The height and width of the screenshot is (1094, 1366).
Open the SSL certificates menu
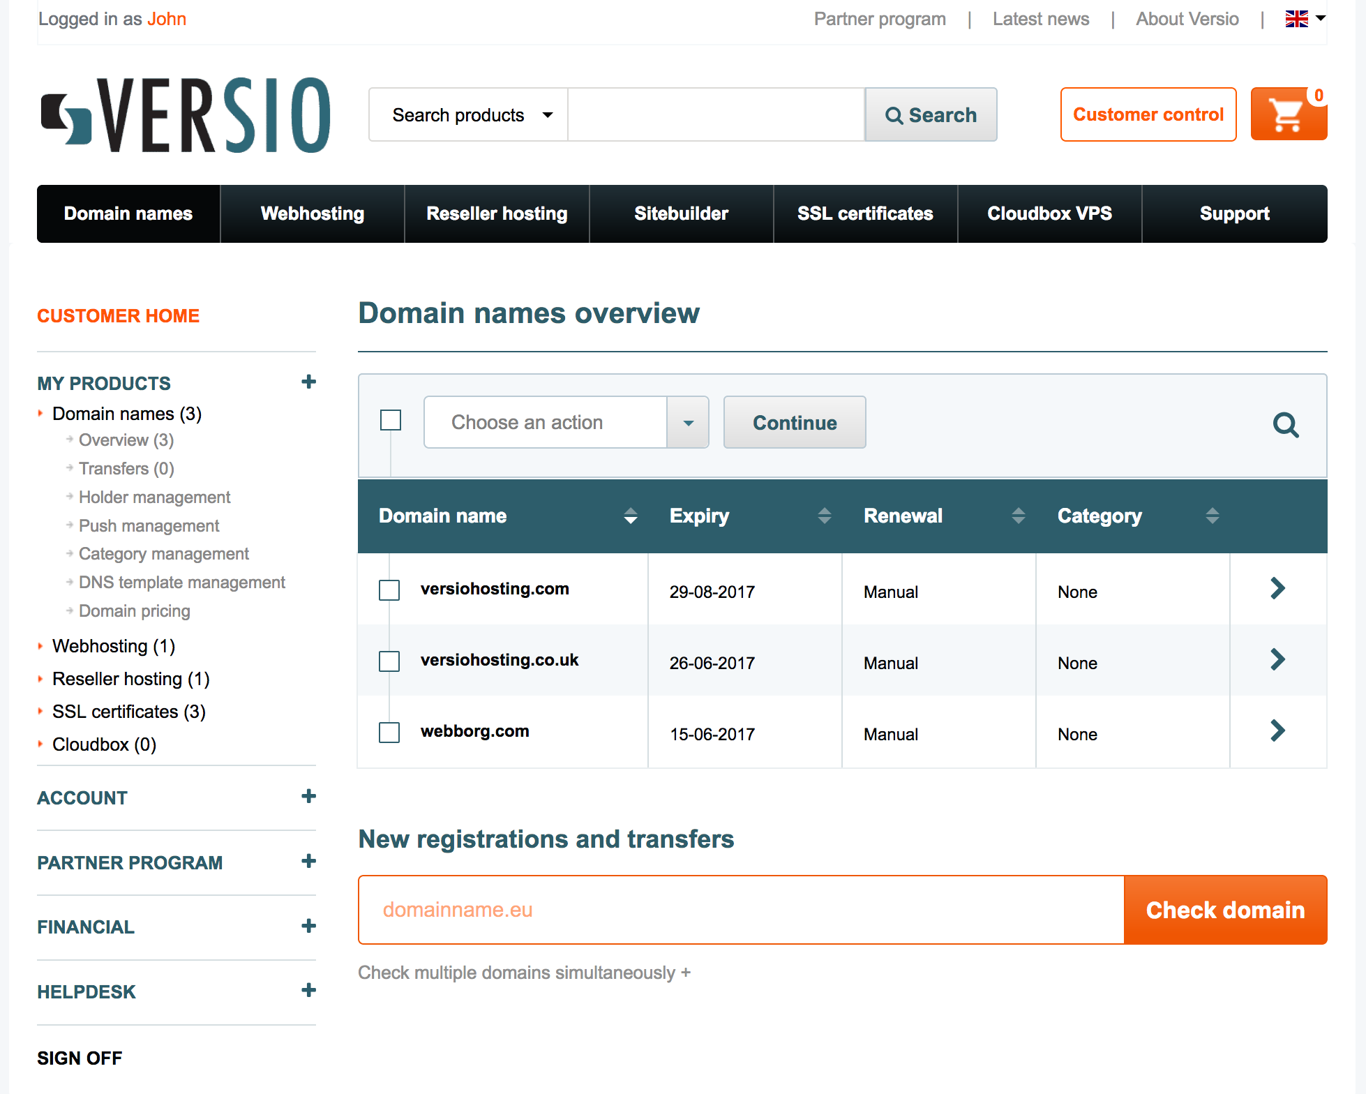click(865, 213)
